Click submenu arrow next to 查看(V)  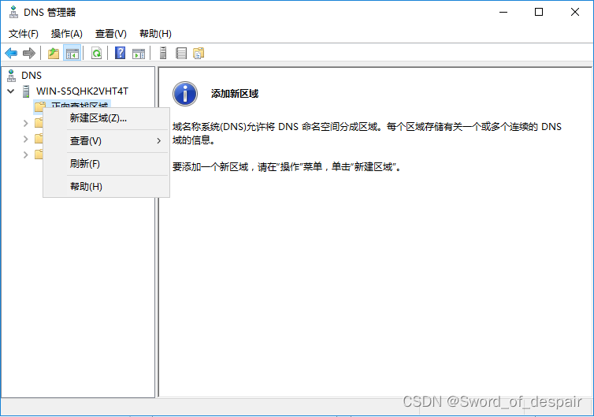click(158, 141)
